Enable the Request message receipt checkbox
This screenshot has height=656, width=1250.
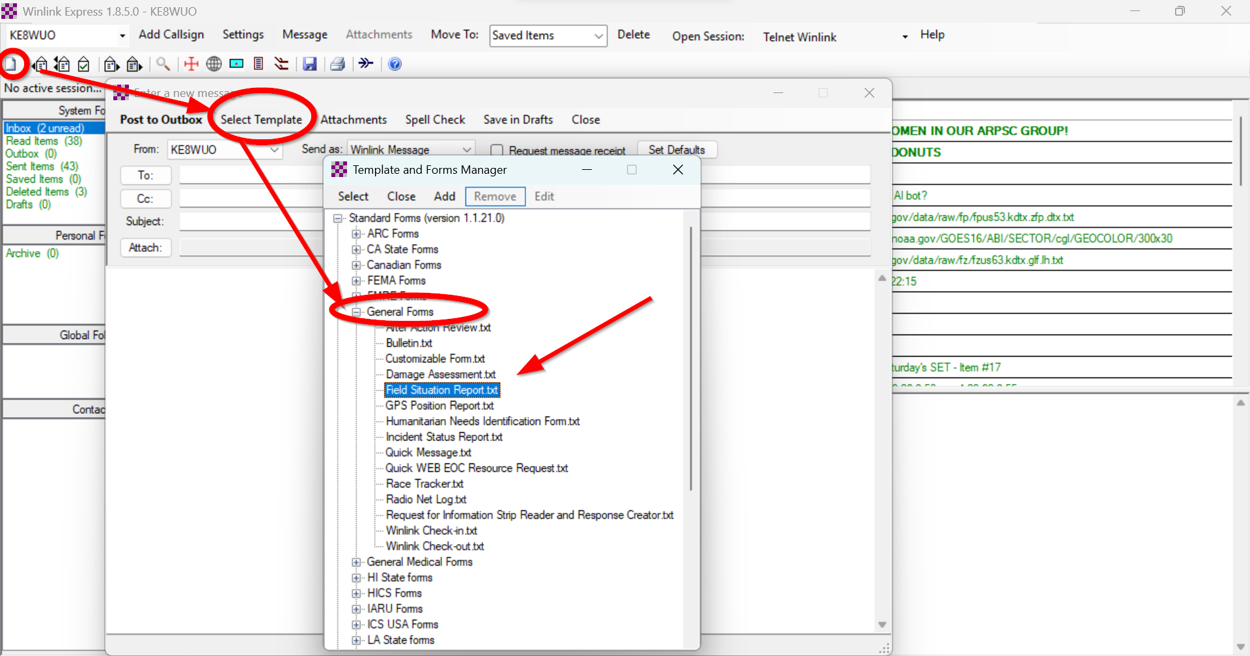pos(497,150)
